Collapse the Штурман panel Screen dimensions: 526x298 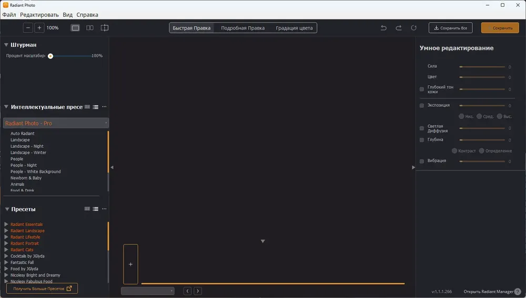pyautogui.click(x=6, y=45)
